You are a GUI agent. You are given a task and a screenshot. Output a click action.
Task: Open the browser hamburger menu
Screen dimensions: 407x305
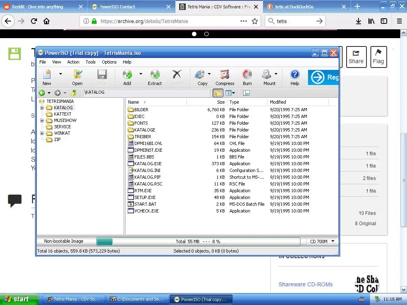coord(399,21)
